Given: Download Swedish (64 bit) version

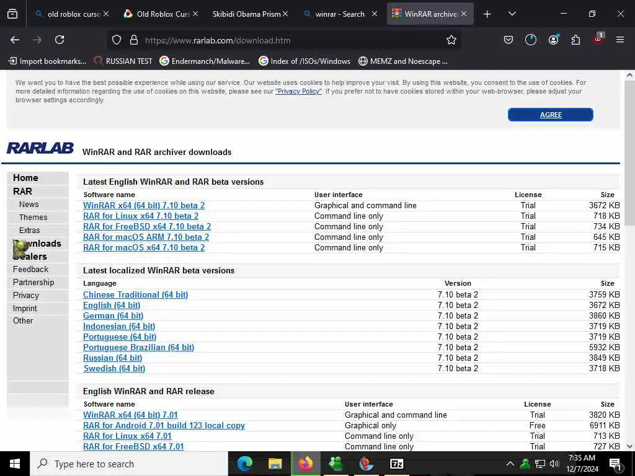Looking at the screenshot, I should pos(114,368).
